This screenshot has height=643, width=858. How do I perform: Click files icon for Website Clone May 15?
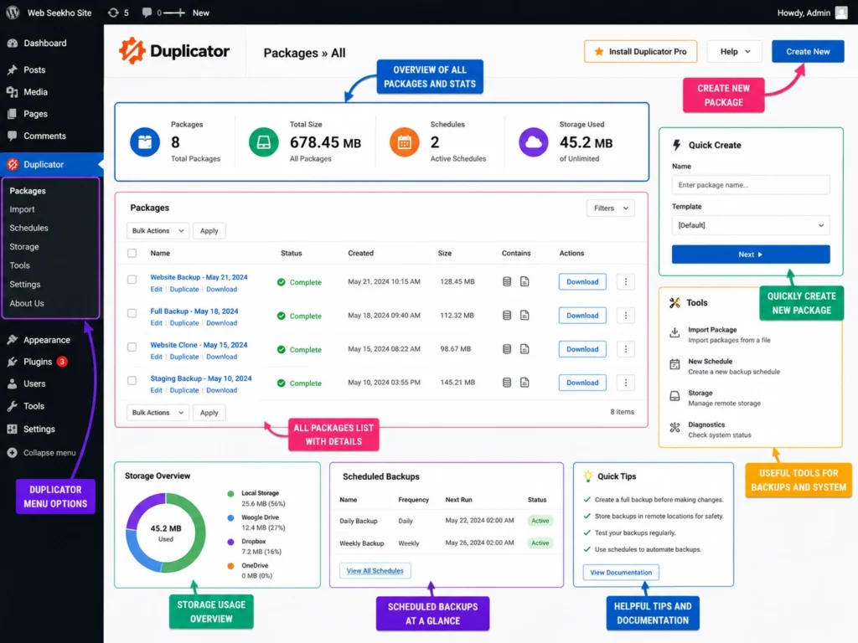(525, 349)
